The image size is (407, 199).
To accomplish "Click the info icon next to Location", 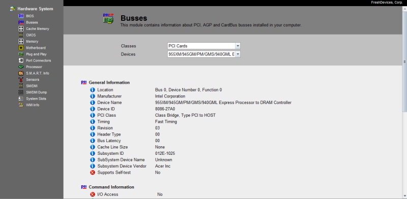I will (x=93, y=90).
